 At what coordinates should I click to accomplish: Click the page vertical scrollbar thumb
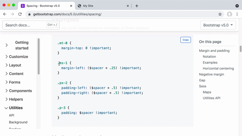pyautogui.click(x=240, y=49)
